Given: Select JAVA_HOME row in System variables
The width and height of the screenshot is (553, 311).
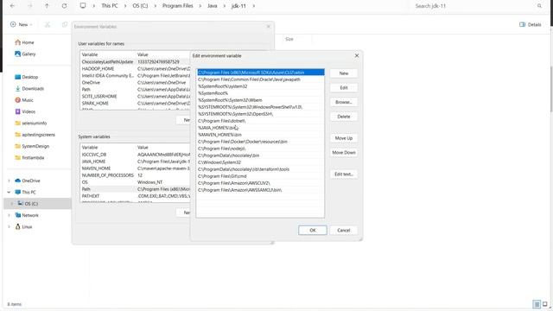Looking at the screenshot, I should (x=136, y=162).
